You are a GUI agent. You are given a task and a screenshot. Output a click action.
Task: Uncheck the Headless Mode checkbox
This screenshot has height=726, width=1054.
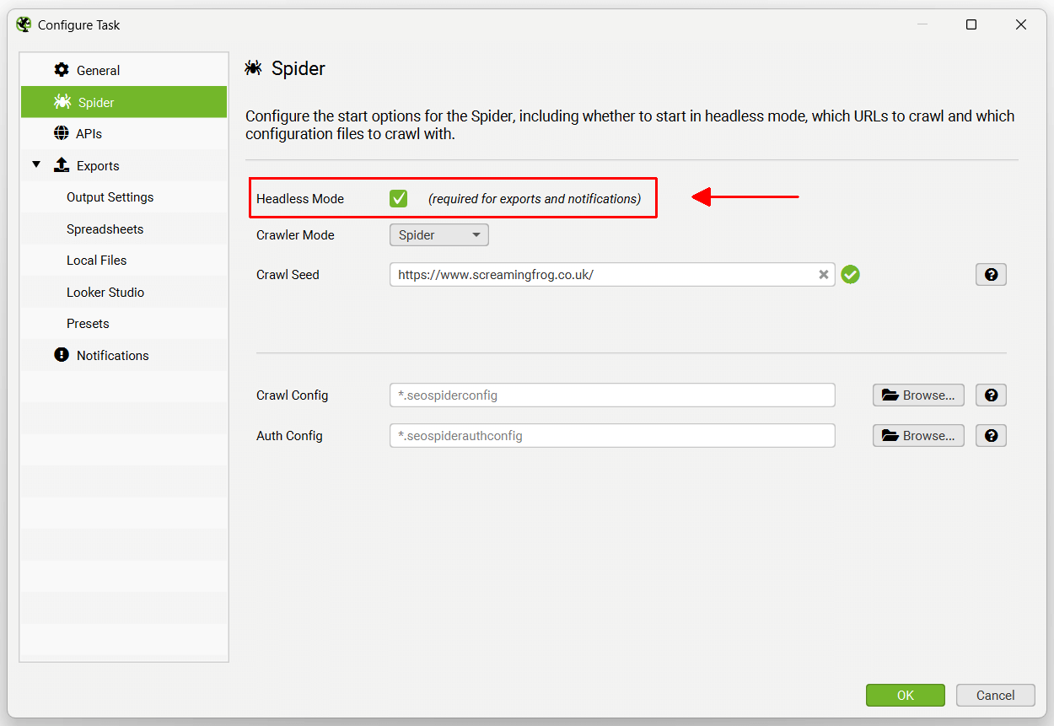pos(397,198)
